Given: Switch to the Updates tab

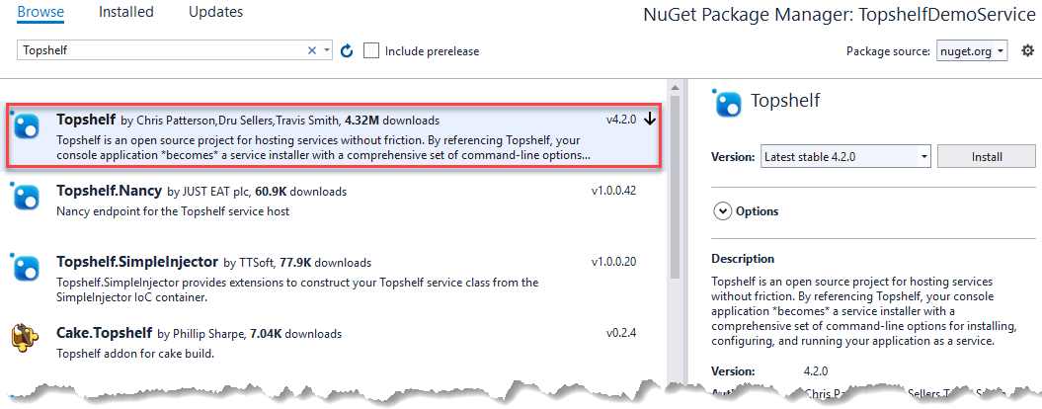Looking at the screenshot, I should 216,12.
